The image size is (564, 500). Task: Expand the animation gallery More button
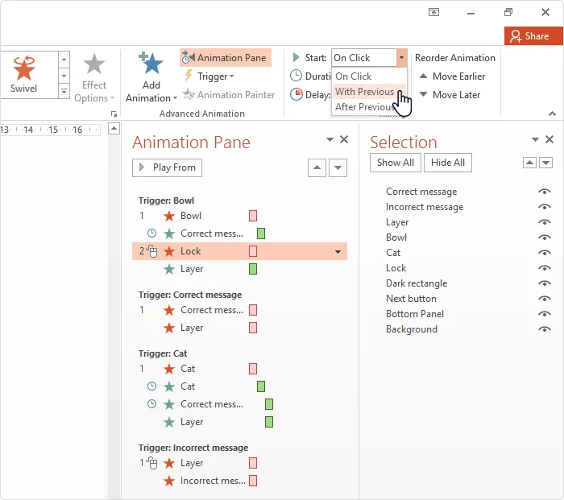64,91
